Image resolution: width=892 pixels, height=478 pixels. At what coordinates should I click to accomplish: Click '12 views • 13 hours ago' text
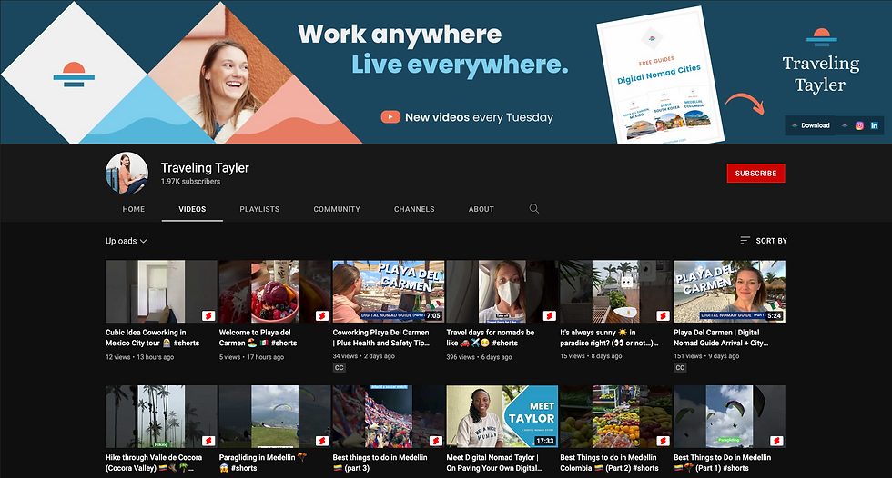(x=140, y=357)
